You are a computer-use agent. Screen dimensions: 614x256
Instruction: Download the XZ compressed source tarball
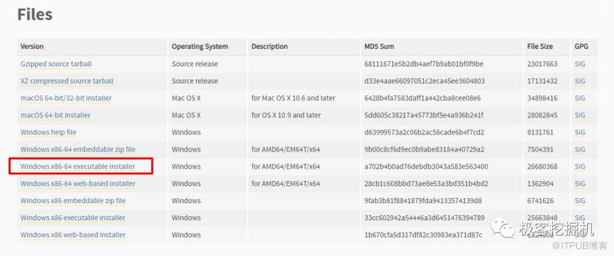point(67,81)
